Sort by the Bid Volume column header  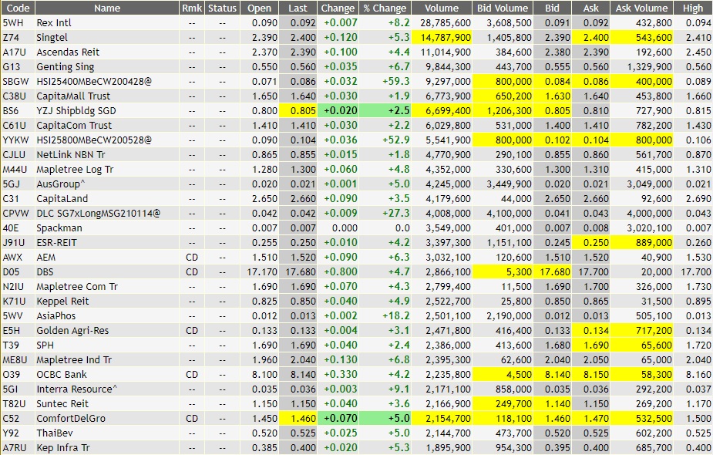(x=503, y=8)
